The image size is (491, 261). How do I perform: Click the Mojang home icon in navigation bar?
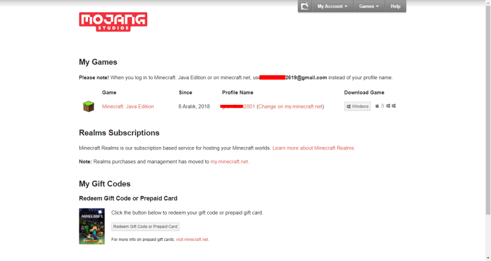point(305,6)
